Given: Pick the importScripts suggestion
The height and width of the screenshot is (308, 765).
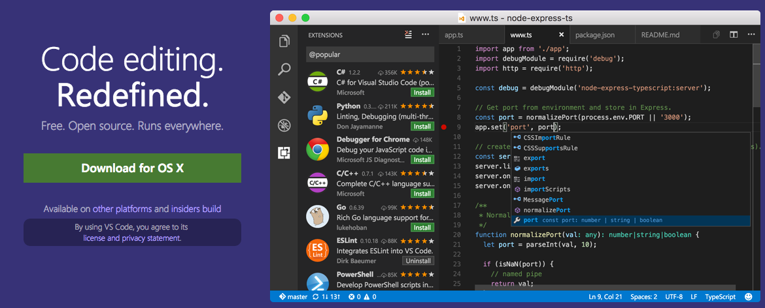Looking at the screenshot, I should [x=631, y=189].
